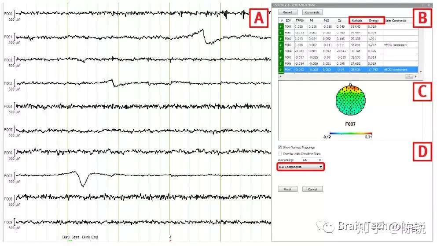This screenshot has height=246, width=437.
Task: Click the P9 column header
Action: tap(312, 20)
